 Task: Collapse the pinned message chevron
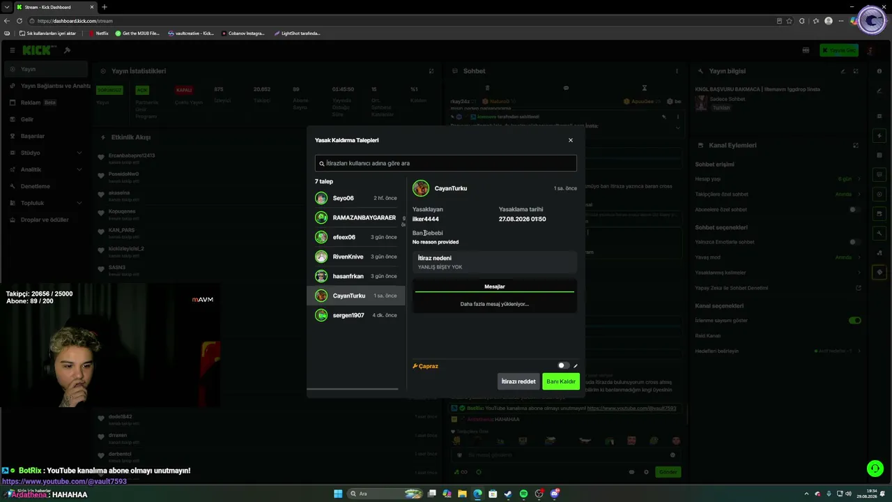pyautogui.click(x=678, y=128)
